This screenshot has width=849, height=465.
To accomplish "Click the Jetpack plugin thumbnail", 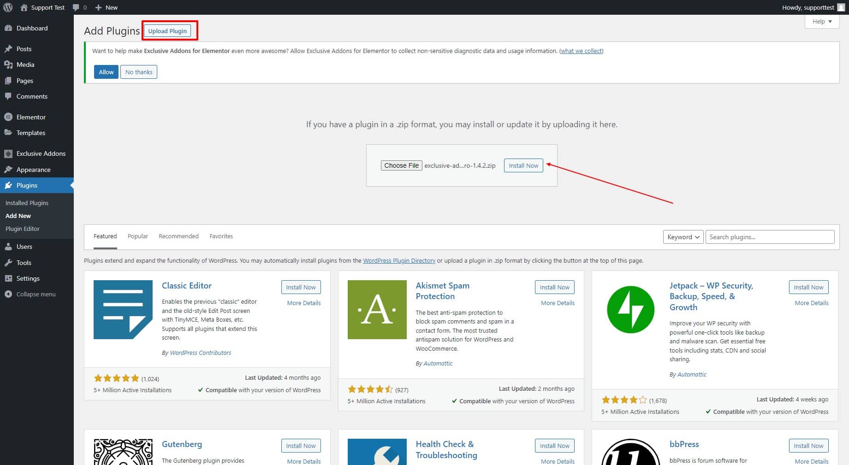I will click(631, 310).
